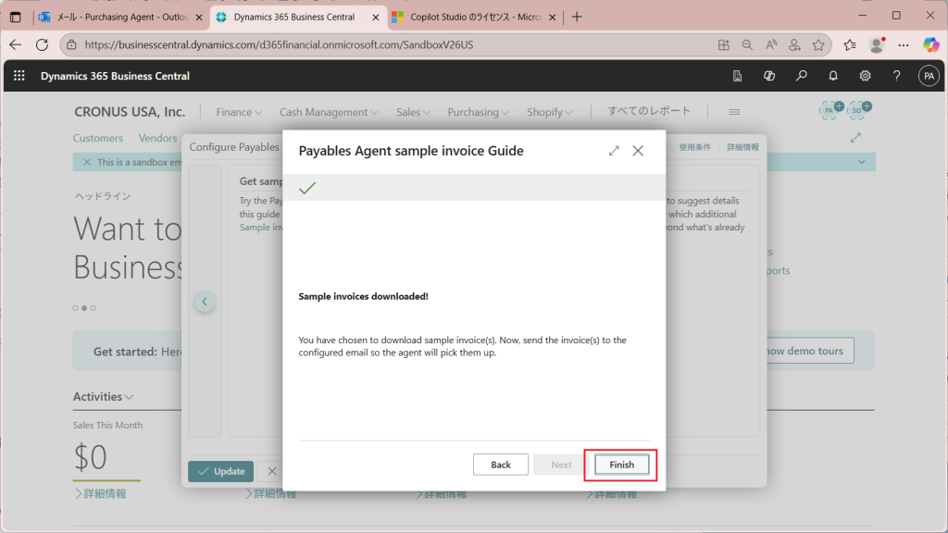Screen dimensions: 948x533
Task: Click the SO agent icon with plus
Action: click(x=859, y=110)
